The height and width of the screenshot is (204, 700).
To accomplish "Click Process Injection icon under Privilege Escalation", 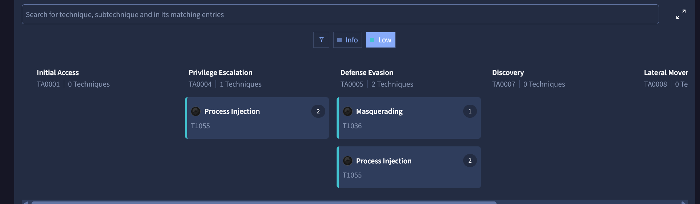I will coord(196,111).
